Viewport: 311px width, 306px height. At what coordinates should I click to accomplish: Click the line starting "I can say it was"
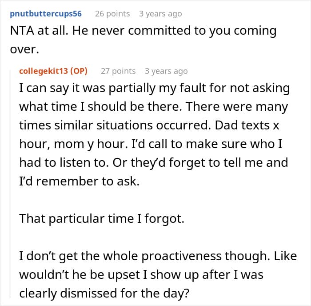click(x=154, y=89)
